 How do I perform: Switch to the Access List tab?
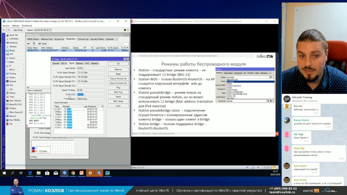(59, 39)
